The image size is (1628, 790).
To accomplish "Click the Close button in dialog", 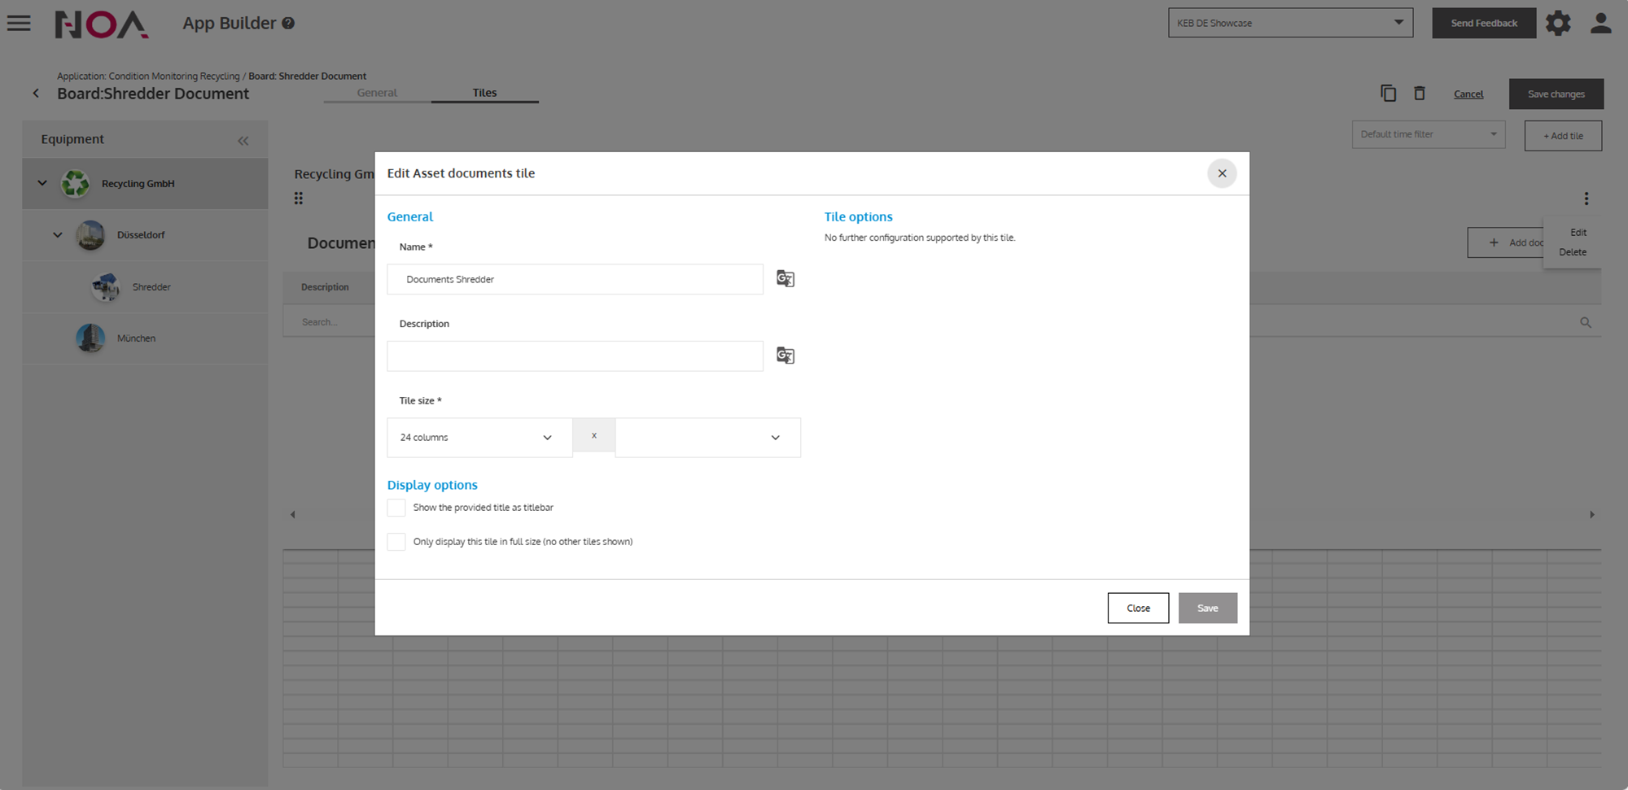I will pos(1137,609).
